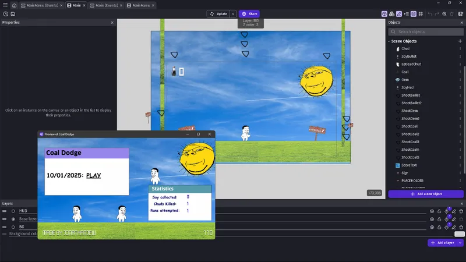This screenshot has height=262, width=466.
Task: Click the Share button
Action: 249,13
